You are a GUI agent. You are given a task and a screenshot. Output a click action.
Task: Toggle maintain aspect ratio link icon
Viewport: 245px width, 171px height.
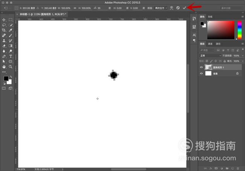click(75, 8)
